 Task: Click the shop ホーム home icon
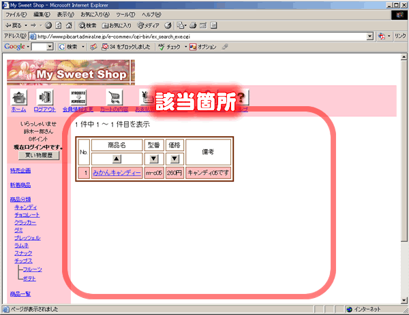(19, 97)
